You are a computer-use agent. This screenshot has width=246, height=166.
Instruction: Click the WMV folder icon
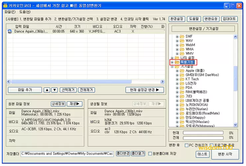tap(182, 54)
